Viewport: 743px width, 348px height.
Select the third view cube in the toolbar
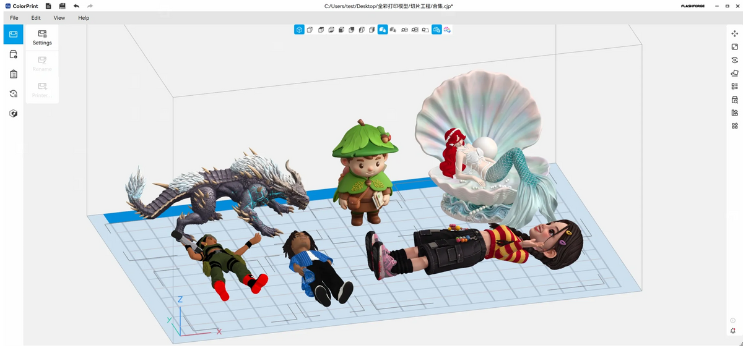click(321, 29)
